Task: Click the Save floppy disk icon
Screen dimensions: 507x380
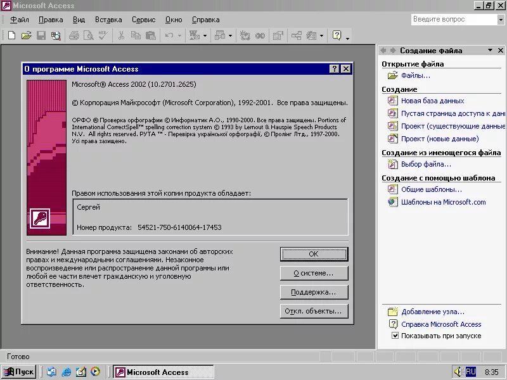Action: [x=41, y=35]
